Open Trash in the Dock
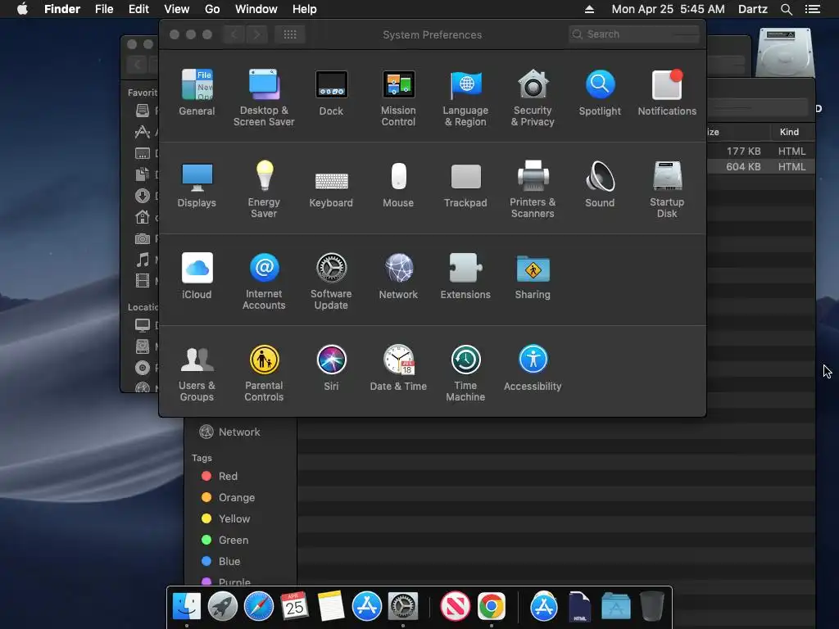The width and height of the screenshot is (839, 629). coord(651,607)
